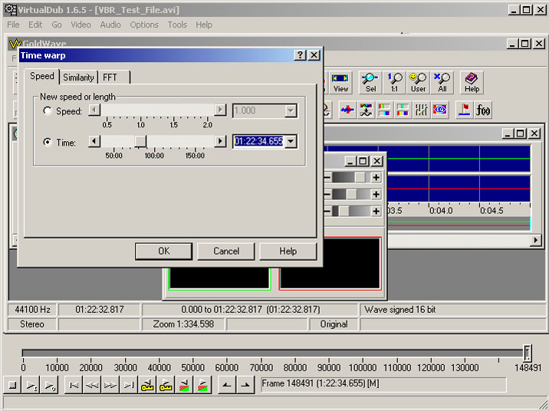Step forward one frame in VirtualDub
The height and width of the screenshot is (411, 549).
(x=110, y=385)
